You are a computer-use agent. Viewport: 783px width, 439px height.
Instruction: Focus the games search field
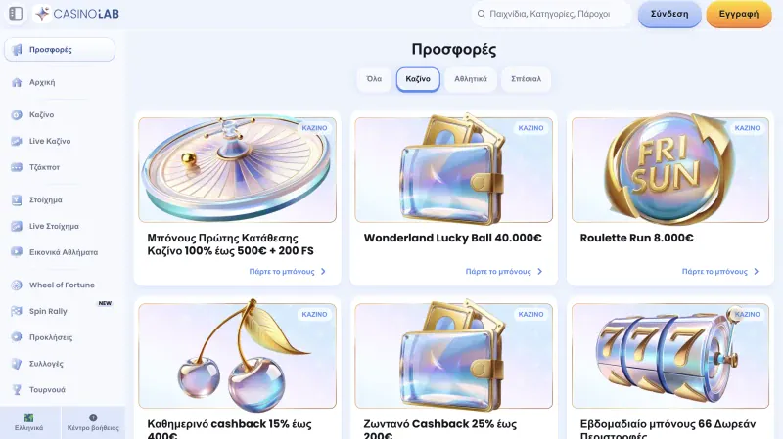[x=551, y=14]
